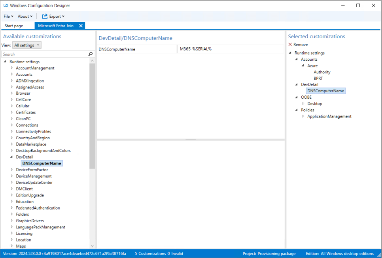Select CountryAndRegion tree item
382x258 pixels.
(x=33, y=138)
